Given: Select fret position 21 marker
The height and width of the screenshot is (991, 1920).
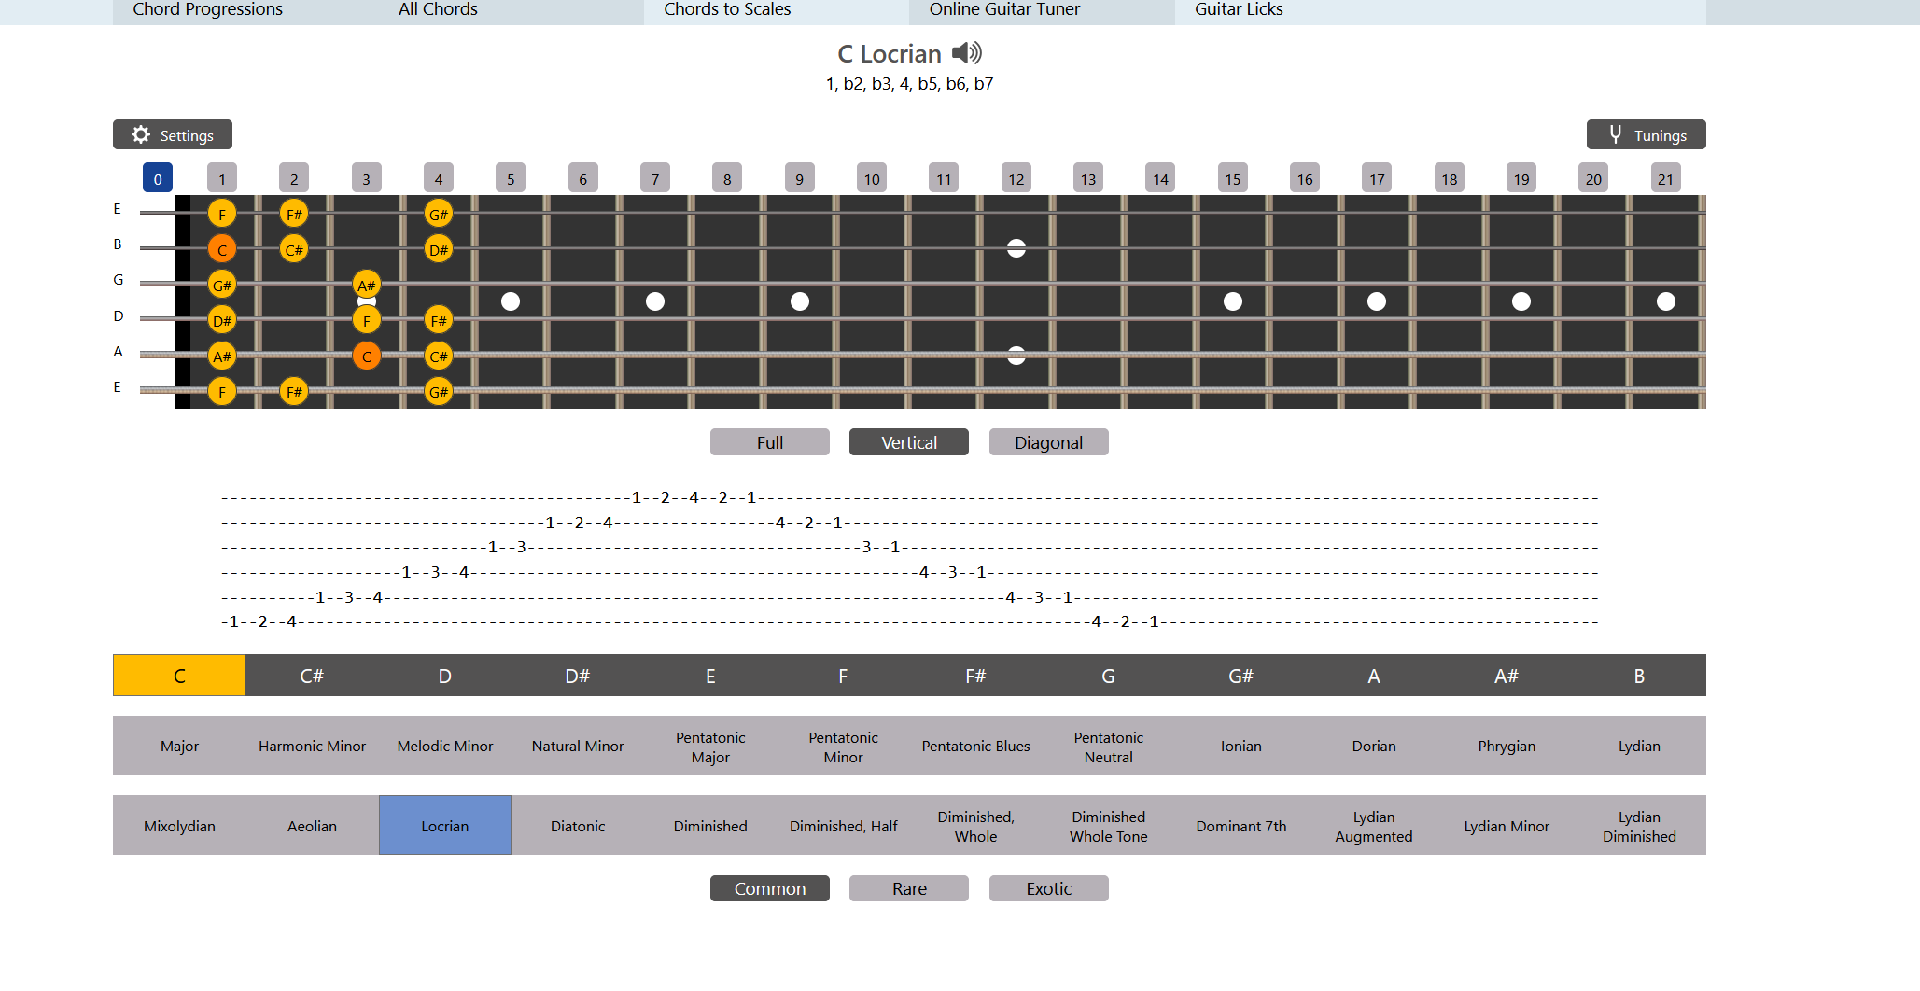Looking at the screenshot, I should coord(1666,178).
